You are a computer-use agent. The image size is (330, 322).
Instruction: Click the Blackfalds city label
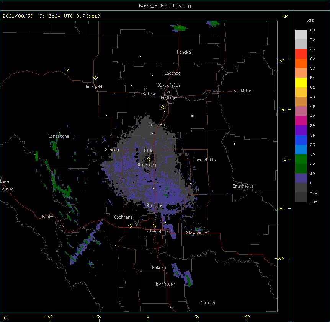(x=169, y=85)
